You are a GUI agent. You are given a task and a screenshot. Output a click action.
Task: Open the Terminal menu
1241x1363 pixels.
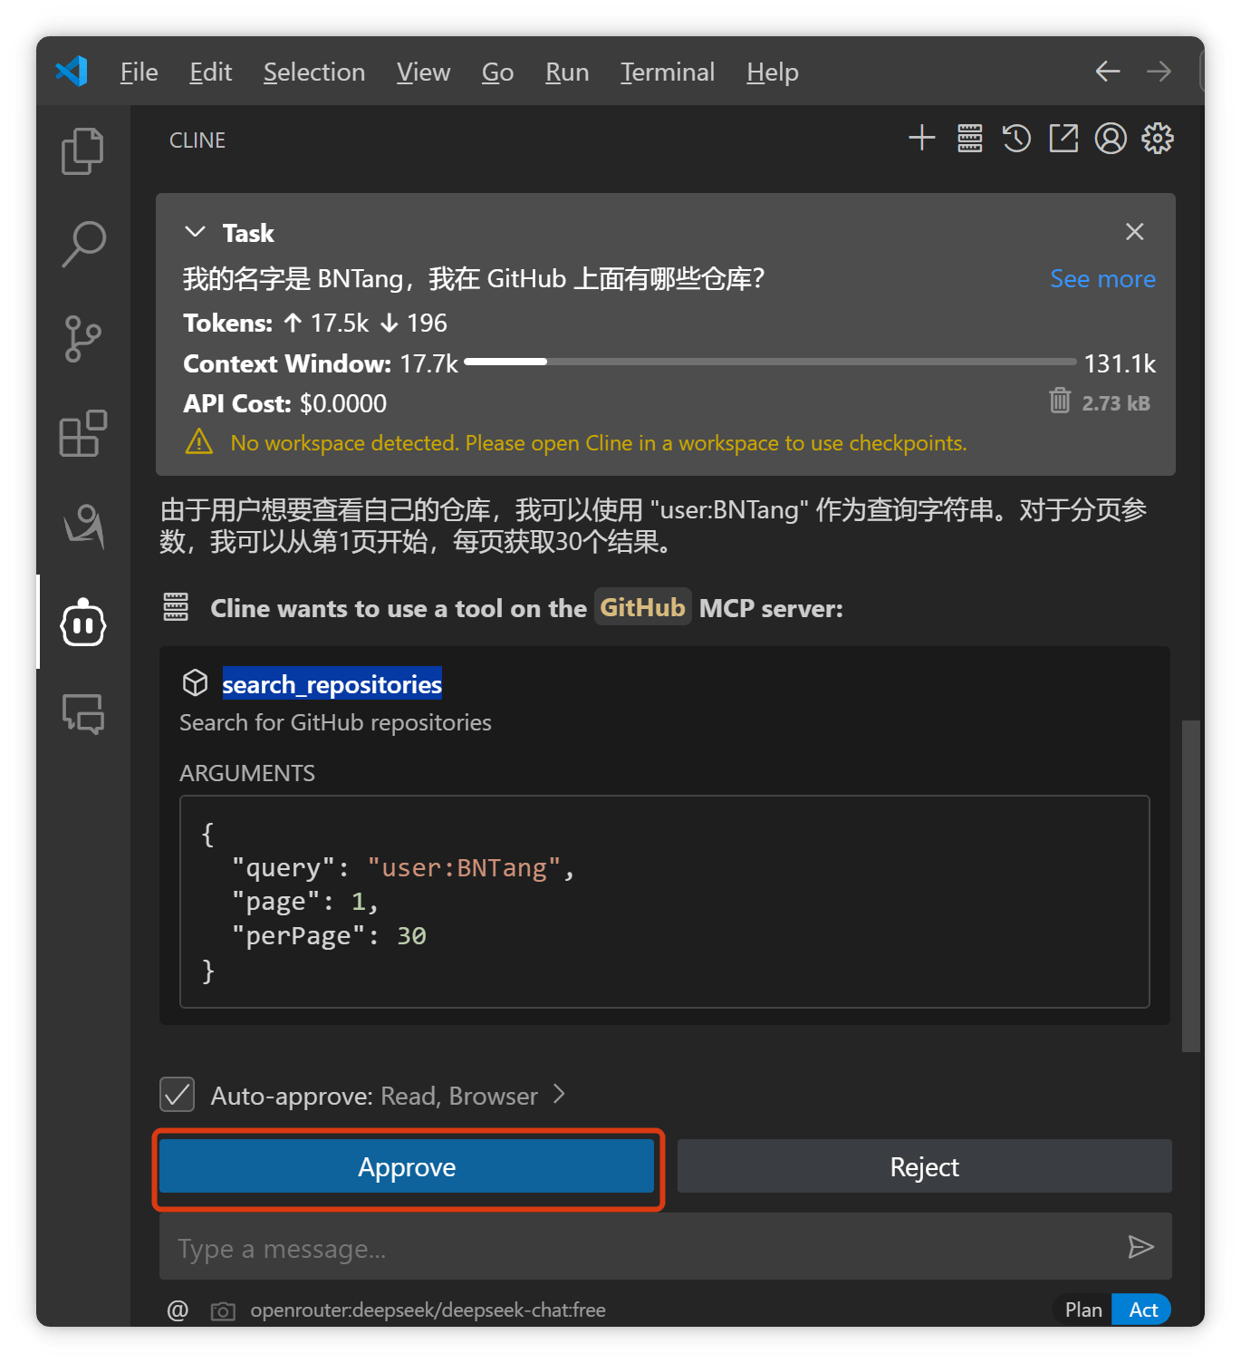coord(668,72)
